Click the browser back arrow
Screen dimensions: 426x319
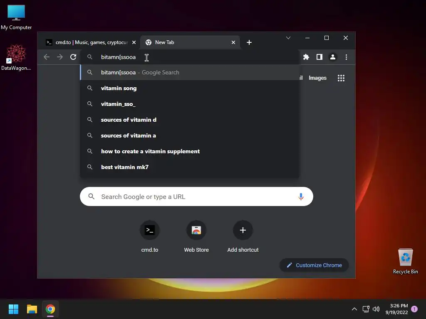(x=47, y=57)
